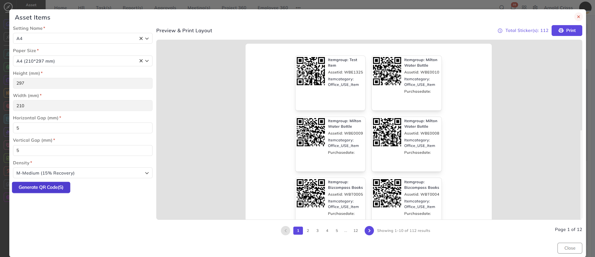The width and height of the screenshot is (595, 257).
Task: Expand the Setting Name dropdown chevron
Action: coord(147,38)
